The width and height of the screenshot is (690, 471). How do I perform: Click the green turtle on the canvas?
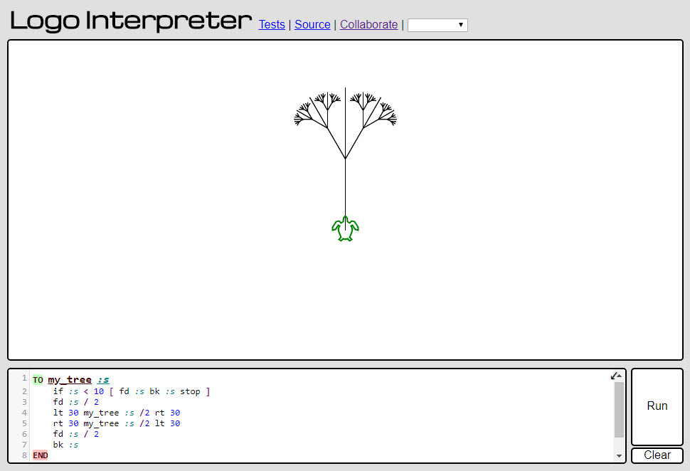pos(346,228)
